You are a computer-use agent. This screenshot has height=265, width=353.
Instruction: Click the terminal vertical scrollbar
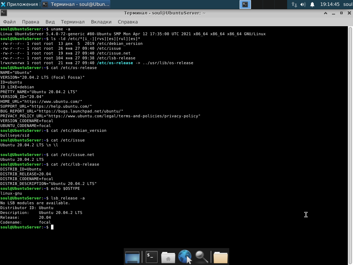[351, 146]
